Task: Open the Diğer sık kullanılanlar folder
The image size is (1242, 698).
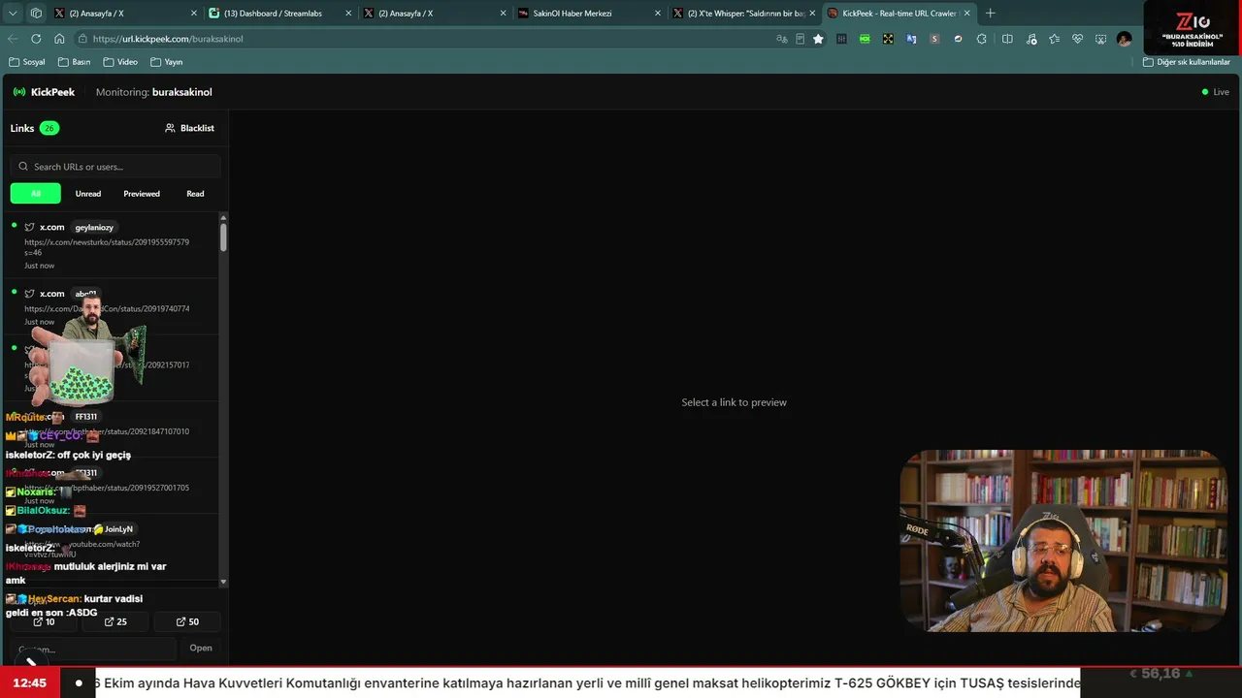Action: click(1186, 62)
